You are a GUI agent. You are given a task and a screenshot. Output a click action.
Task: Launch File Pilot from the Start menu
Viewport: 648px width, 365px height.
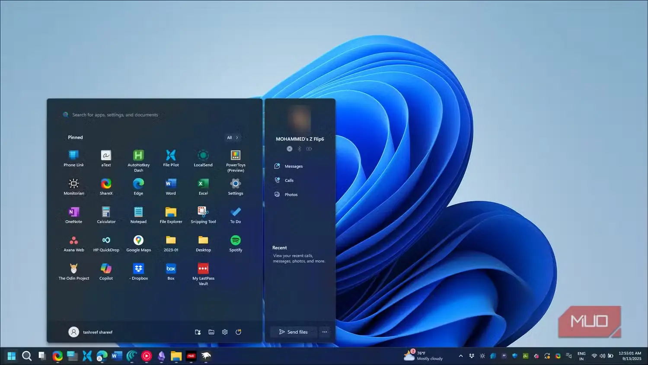pos(171,158)
